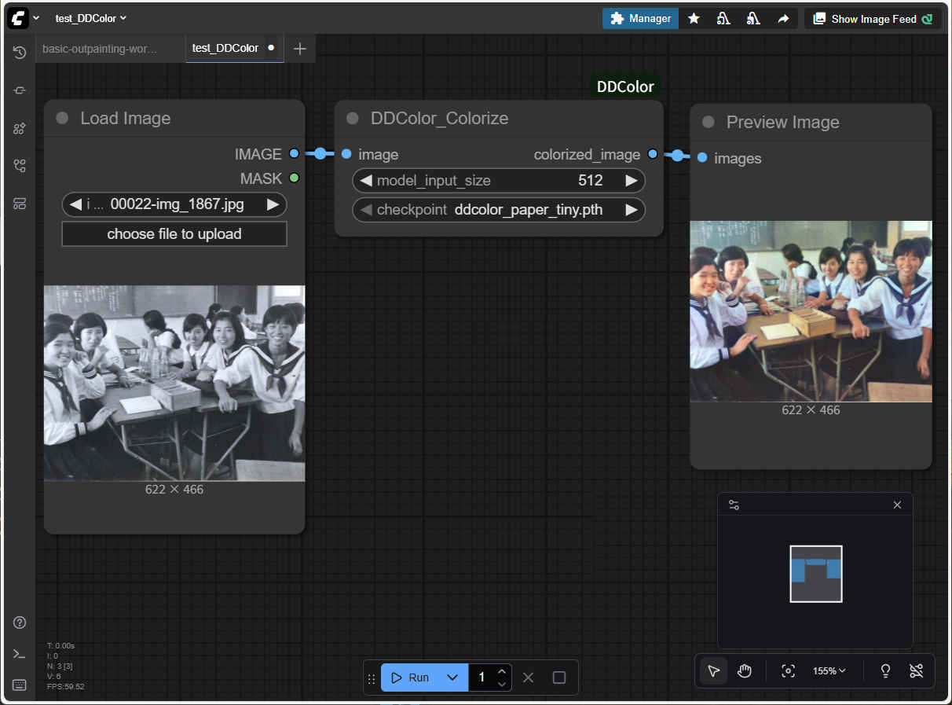Open the workflows sidebar icon
Viewport: 952px width, 705px height.
pyautogui.click(x=20, y=166)
